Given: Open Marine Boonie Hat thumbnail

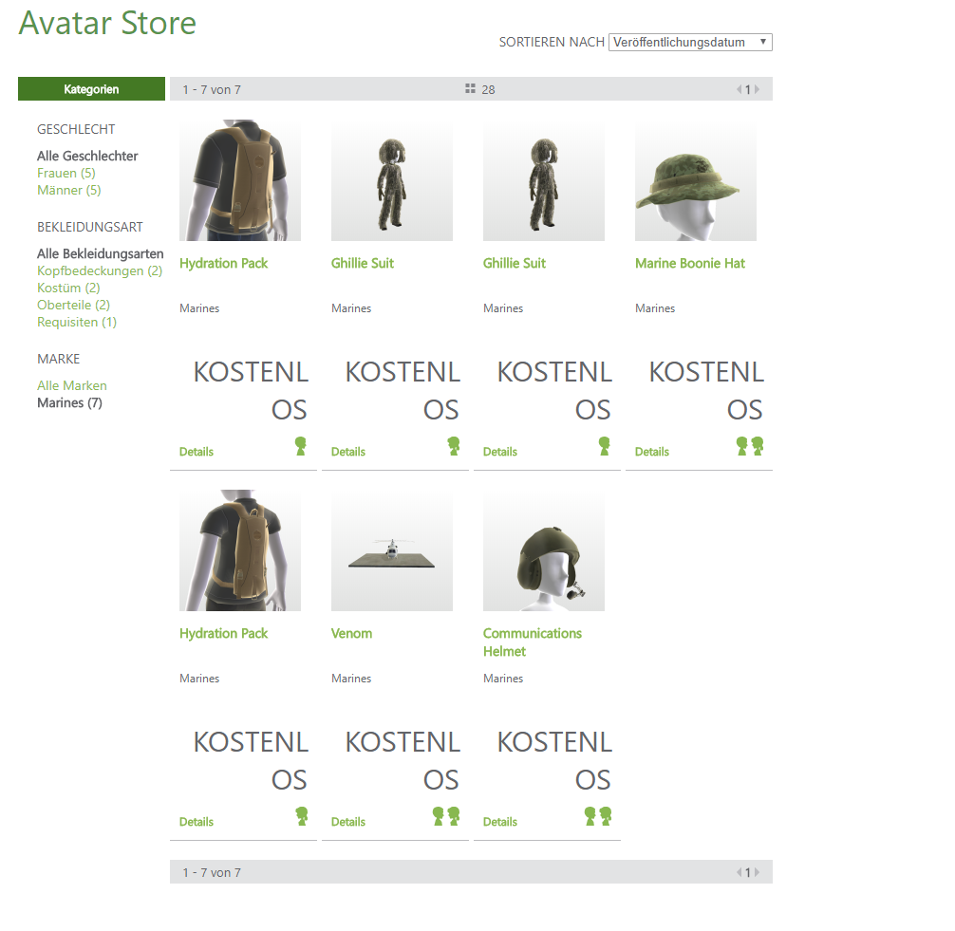Looking at the screenshot, I should click(696, 180).
